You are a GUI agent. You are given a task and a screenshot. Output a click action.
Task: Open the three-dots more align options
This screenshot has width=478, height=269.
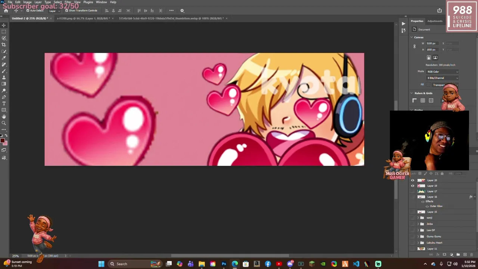tap(171, 10)
